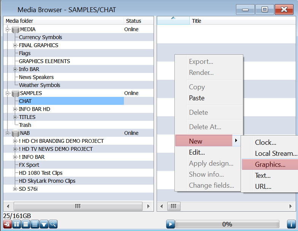
Task: Expand the ! INFO BAR folder
Action: (15, 157)
